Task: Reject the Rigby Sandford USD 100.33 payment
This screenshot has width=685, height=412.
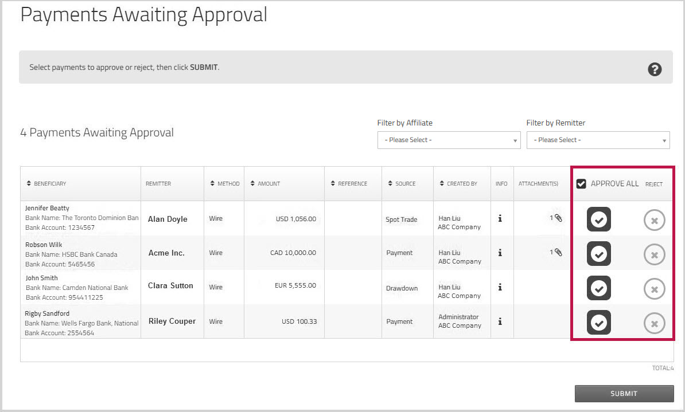Action: click(654, 323)
